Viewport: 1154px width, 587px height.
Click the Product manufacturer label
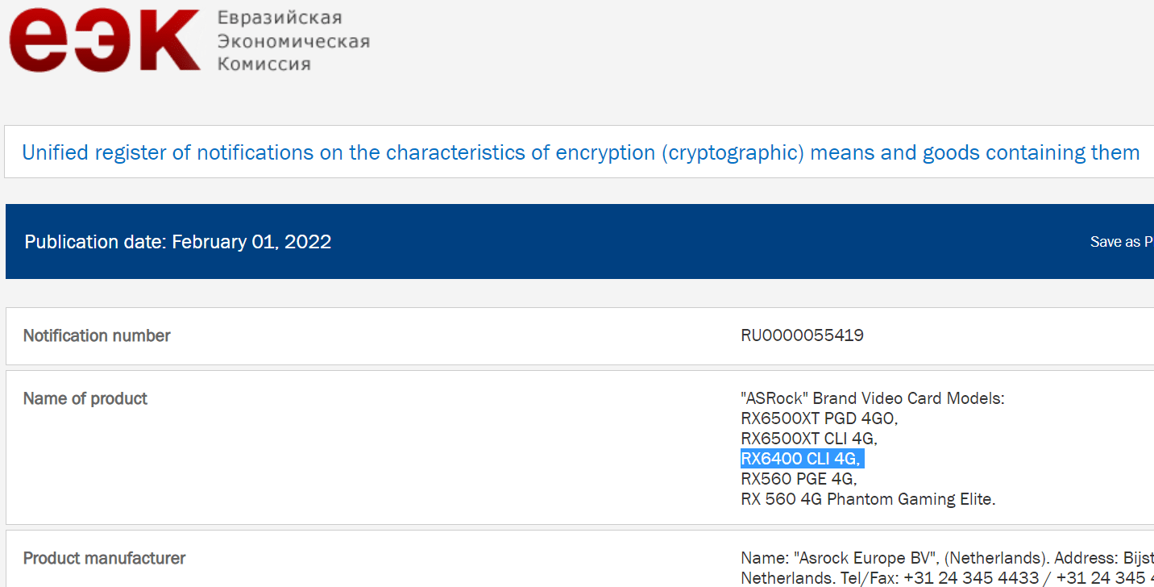click(104, 558)
